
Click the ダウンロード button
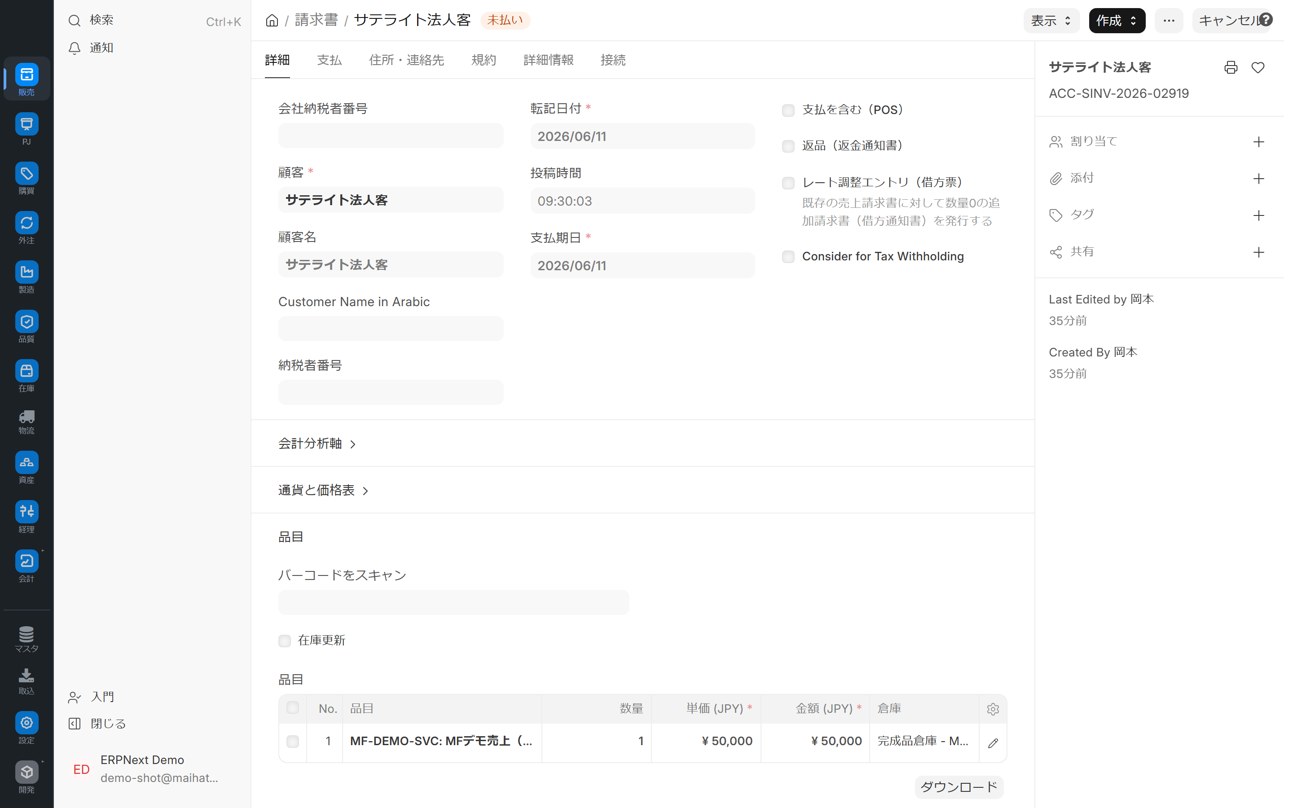(x=959, y=787)
